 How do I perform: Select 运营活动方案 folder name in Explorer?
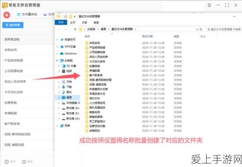pos(97,126)
